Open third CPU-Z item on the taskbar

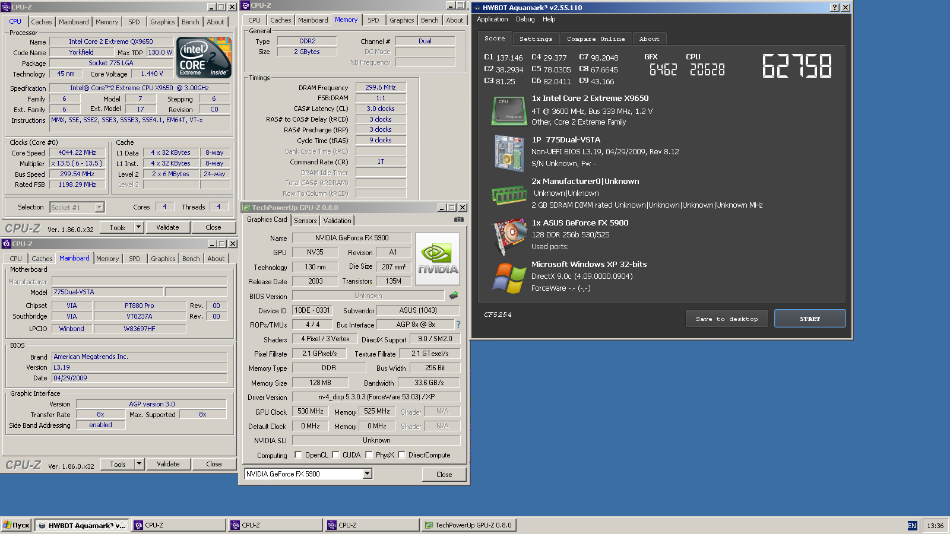click(x=372, y=525)
